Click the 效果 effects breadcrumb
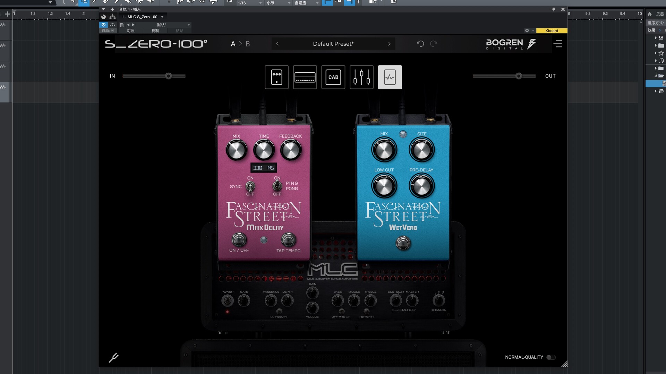 (x=651, y=30)
